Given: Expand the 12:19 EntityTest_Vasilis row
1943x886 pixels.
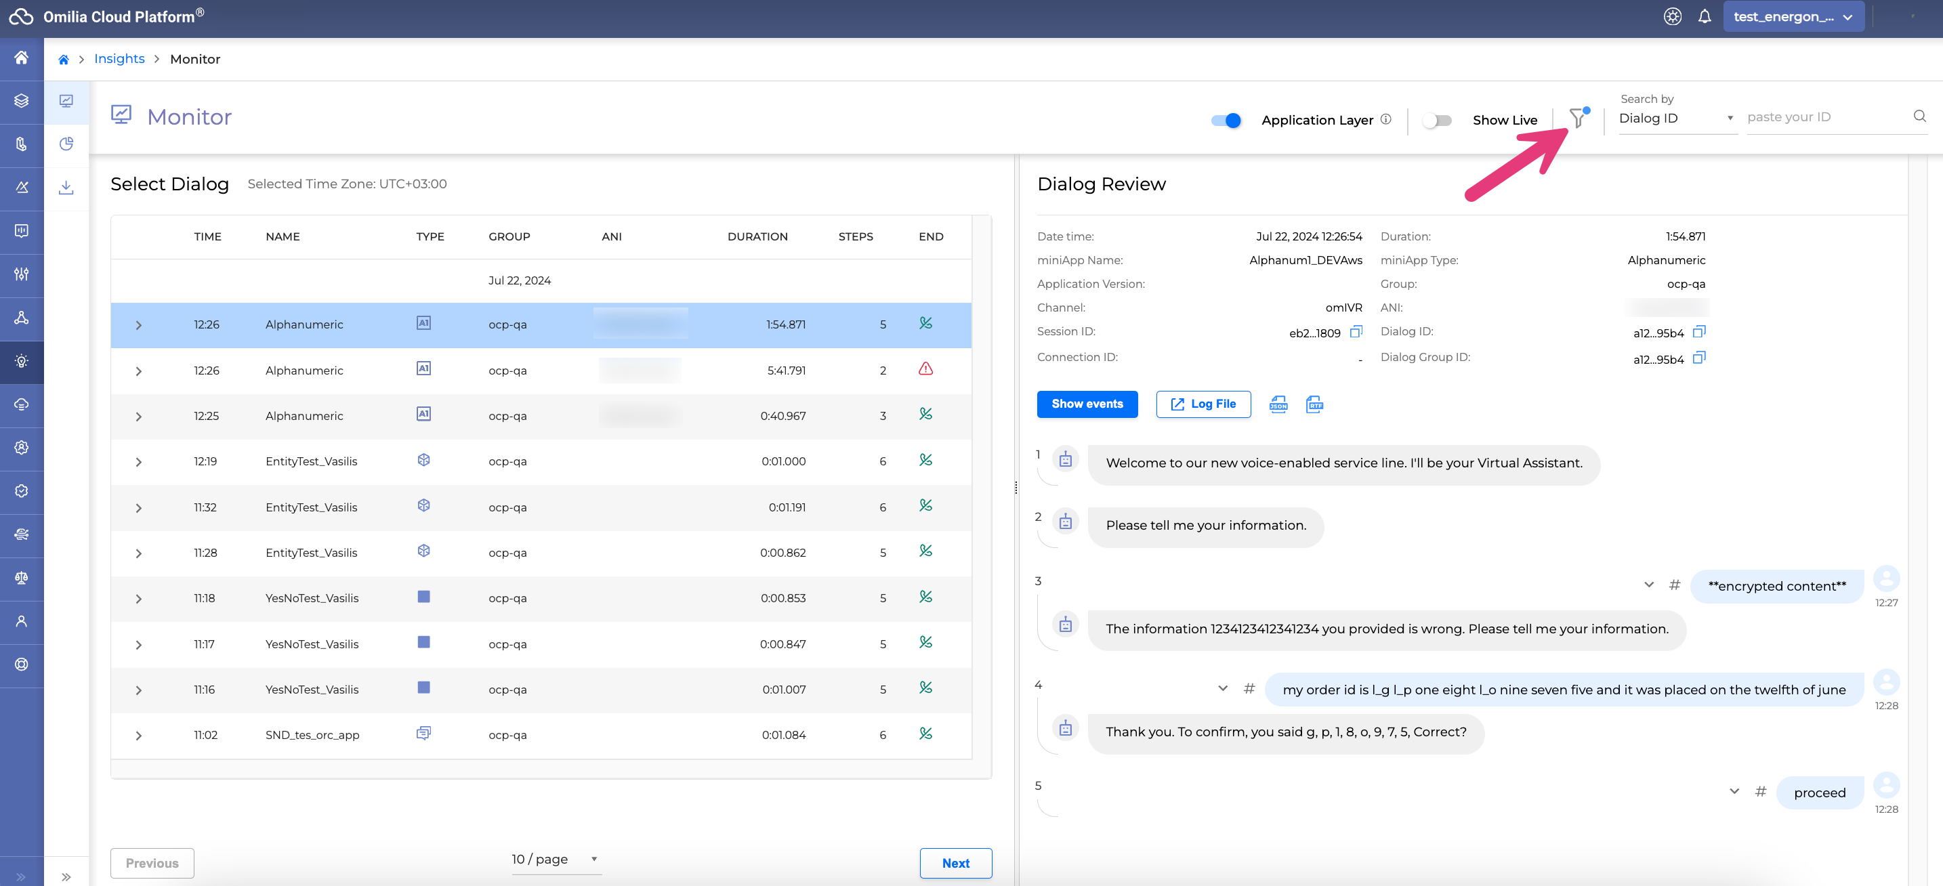Looking at the screenshot, I should click(139, 462).
